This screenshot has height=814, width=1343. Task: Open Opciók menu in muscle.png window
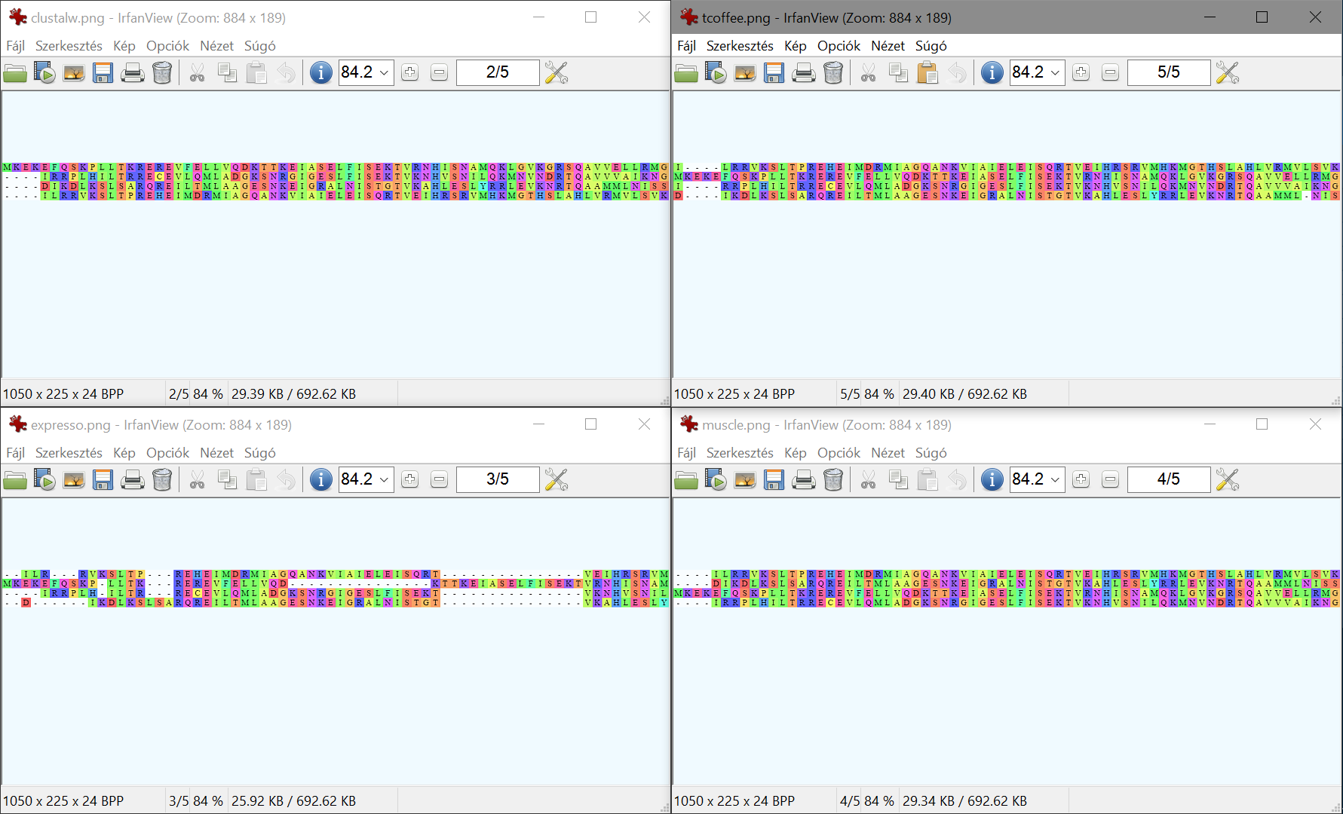pyautogui.click(x=839, y=453)
